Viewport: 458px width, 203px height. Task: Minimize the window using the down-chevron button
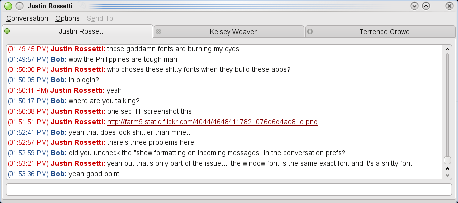point(414,6)
